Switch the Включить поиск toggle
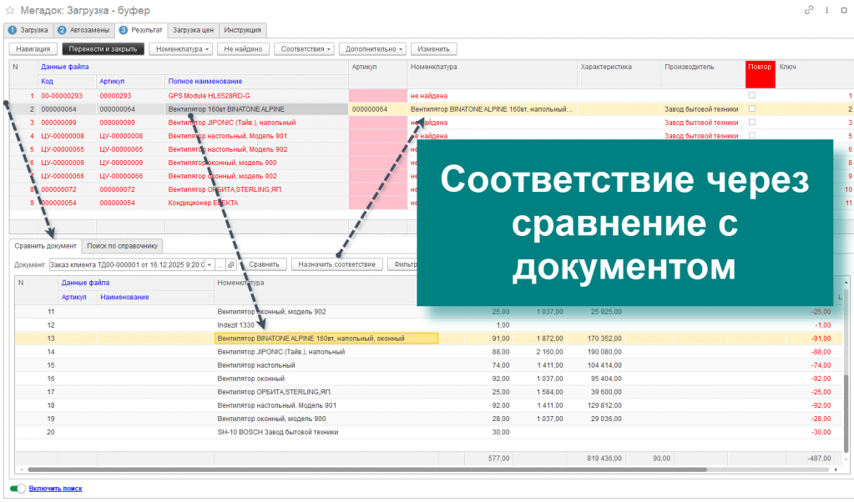 click(x=18, y=489)
